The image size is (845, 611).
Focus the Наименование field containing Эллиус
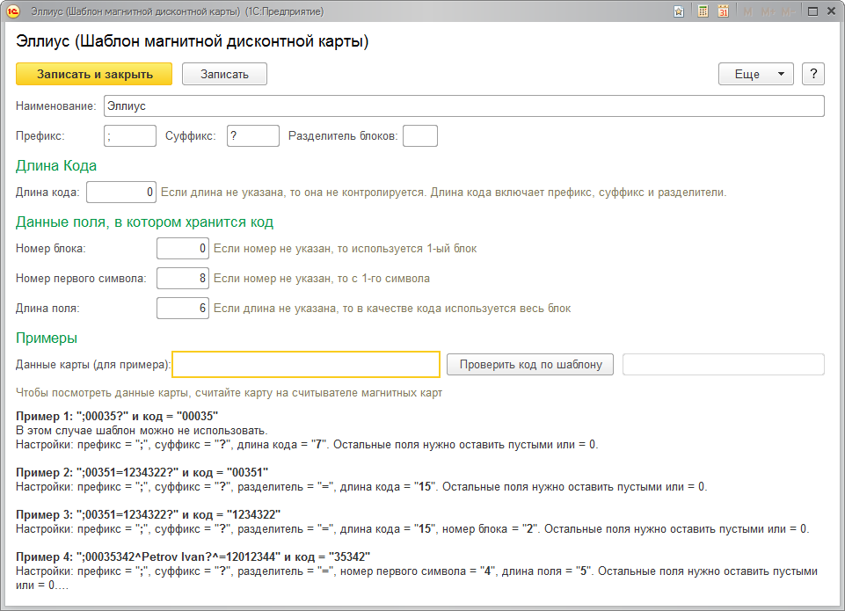464,106
